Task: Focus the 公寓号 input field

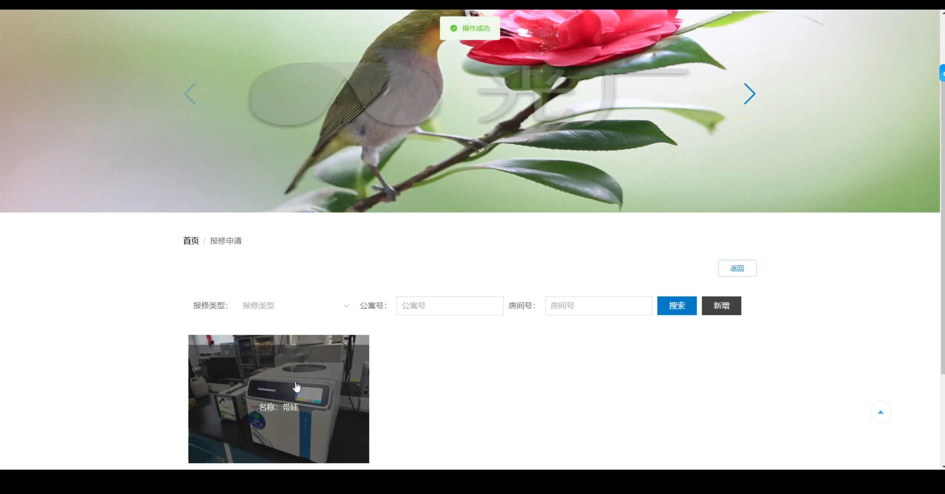Action: point(450,306)
